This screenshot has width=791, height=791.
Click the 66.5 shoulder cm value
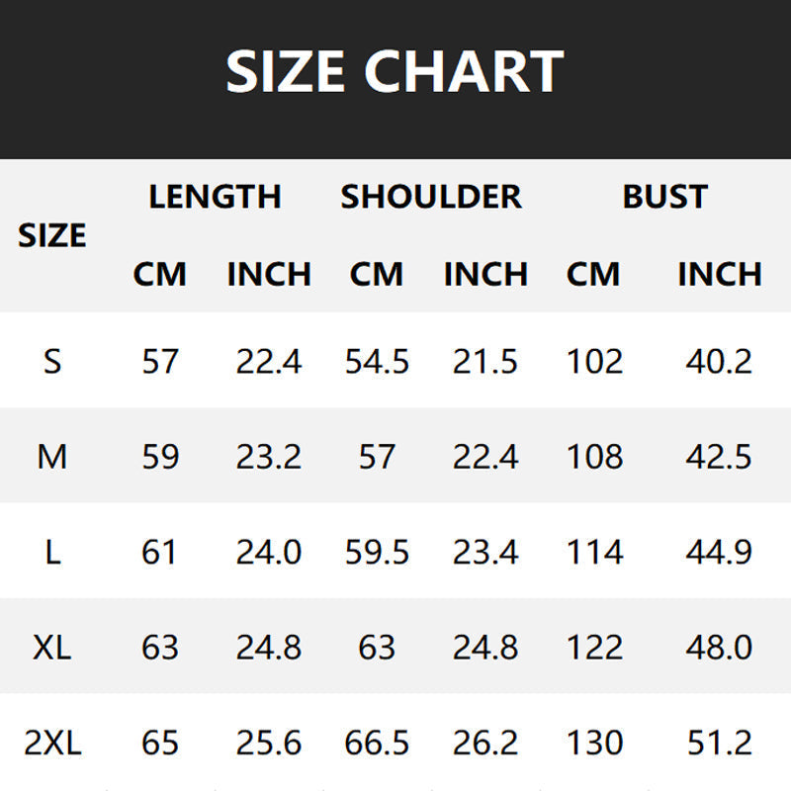377,743
